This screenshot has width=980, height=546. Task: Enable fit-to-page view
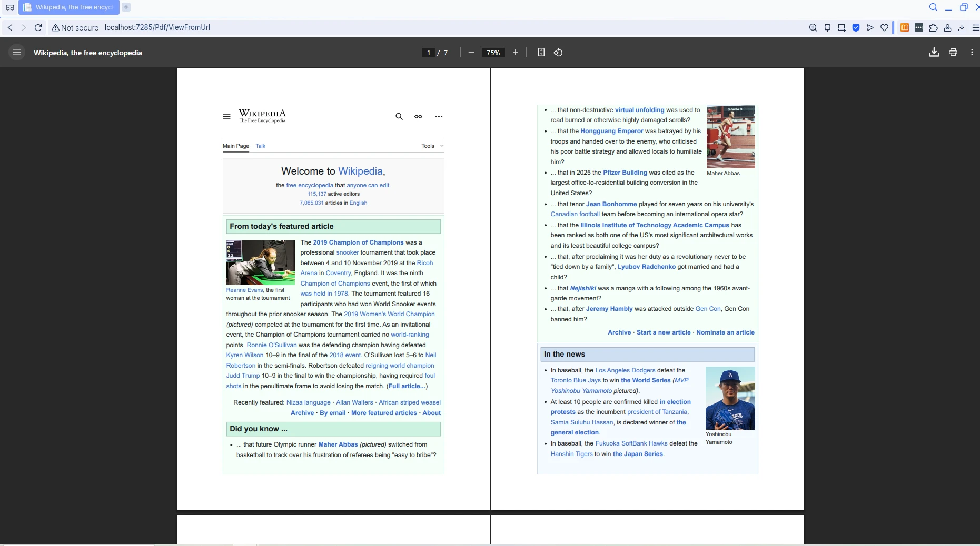coord(541,53)
